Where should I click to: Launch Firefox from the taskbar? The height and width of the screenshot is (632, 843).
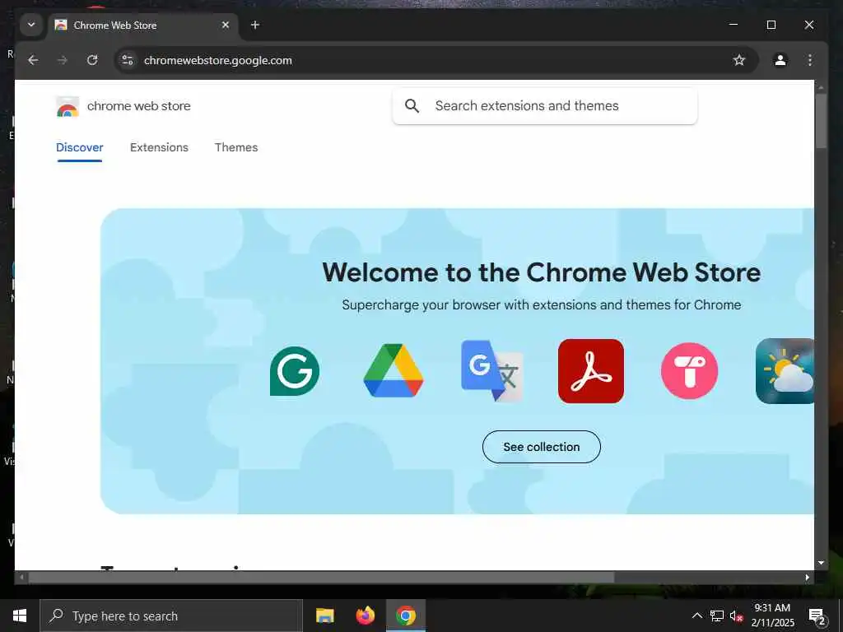(x=365, y=616)
